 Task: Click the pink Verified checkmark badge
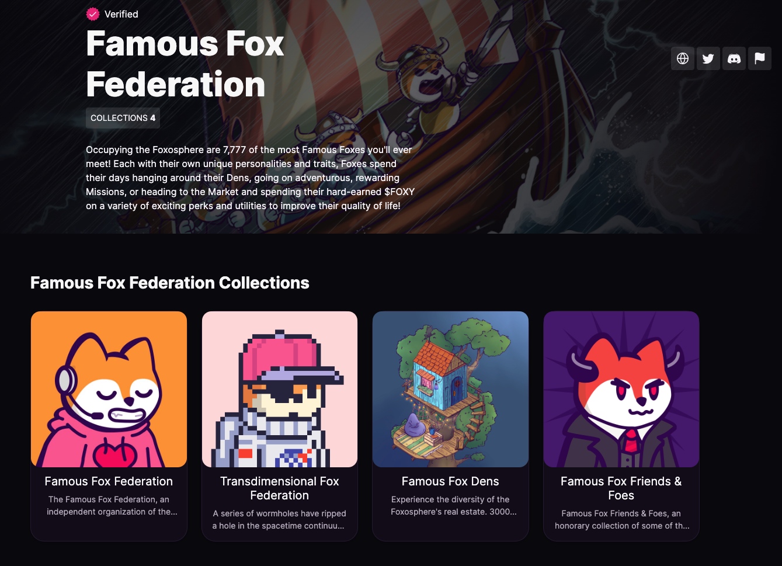tap(93, 14)
